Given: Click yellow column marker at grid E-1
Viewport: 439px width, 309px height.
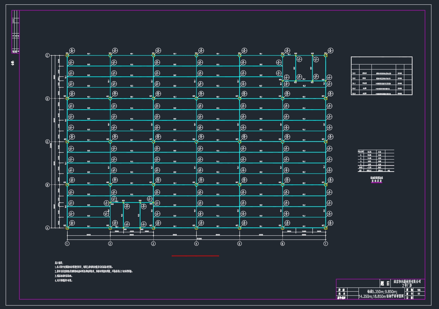Looking at the screenshot, I should 67,55.
